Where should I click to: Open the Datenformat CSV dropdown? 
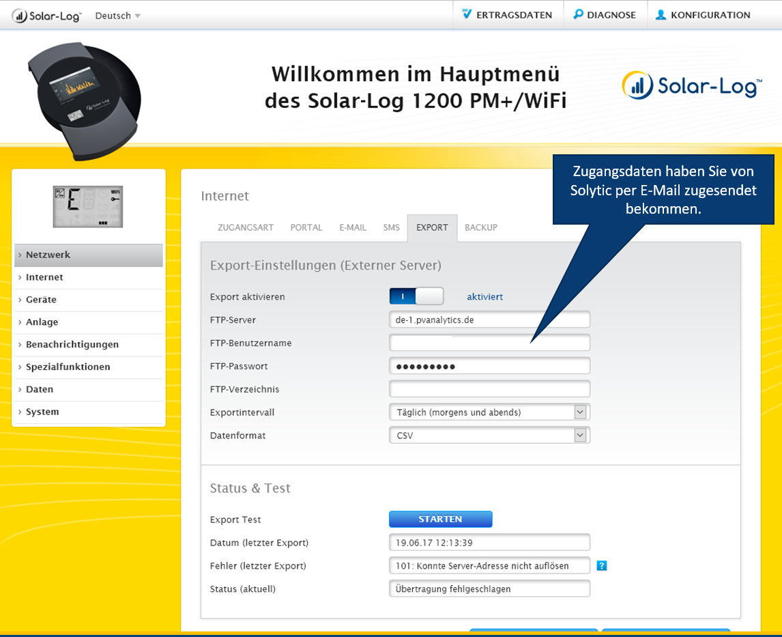point(489,436)
